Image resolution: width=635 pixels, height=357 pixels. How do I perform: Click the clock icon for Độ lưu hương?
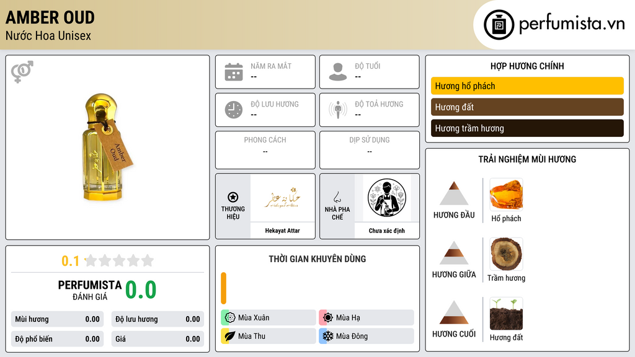[234, 110]
